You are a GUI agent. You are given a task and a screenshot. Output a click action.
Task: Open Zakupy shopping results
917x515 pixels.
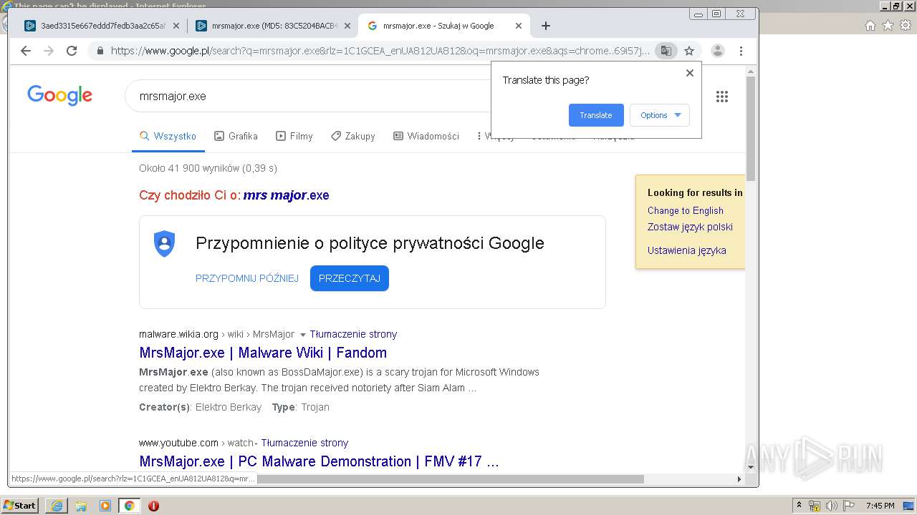click(x=353, y=136)
